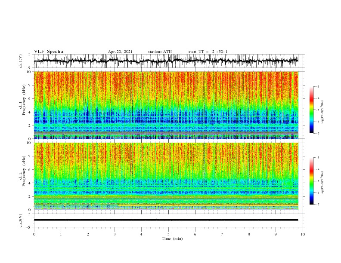
Task: Click the ch.1(V) "-5" voltage tick label
Action: [29, 68]
